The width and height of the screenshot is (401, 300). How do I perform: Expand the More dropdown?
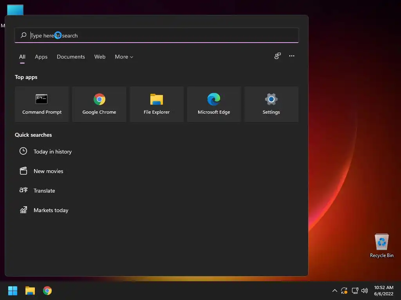coord(124,57)
